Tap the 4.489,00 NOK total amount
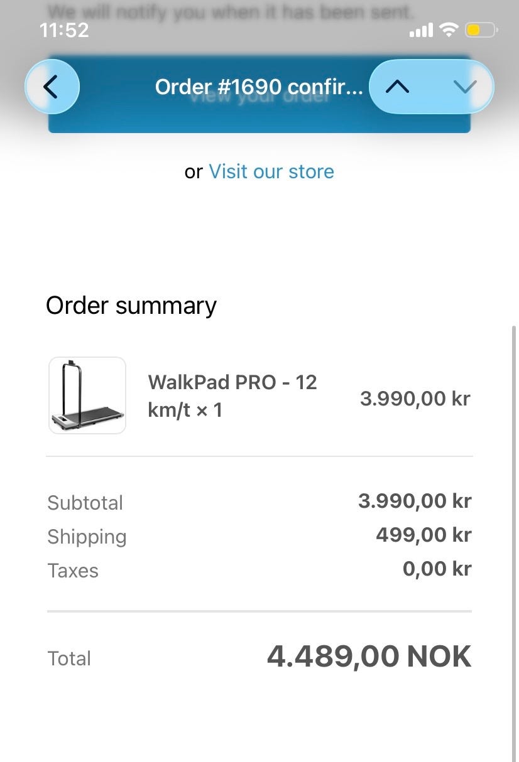Screen dimensions: 519x762 pyautogui.click(x=369, y=657)
